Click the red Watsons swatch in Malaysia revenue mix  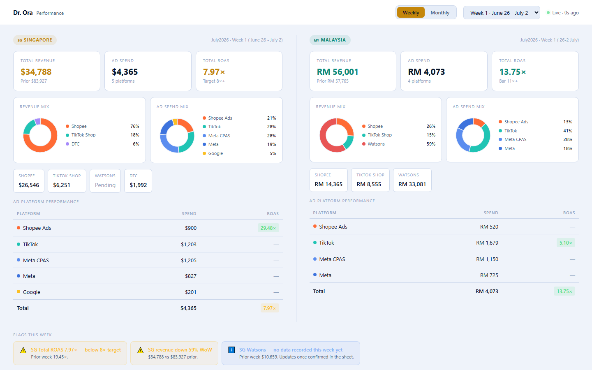364,144
